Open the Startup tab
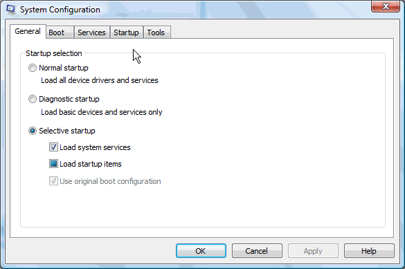 126,33
